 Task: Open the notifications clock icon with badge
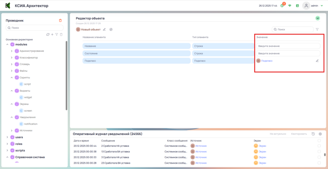tap(282, 6)
